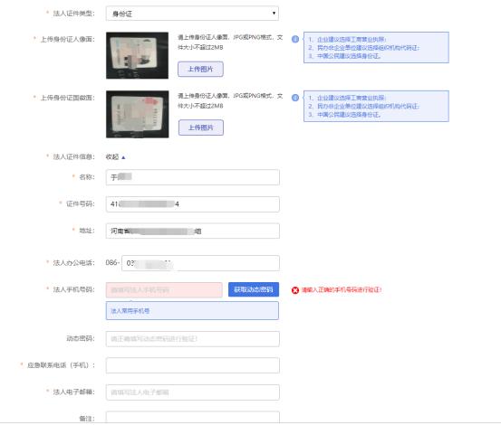The image size is (501, 425).
Task: Click the upload hint tip box beside emblem side
Action: [x=376, y=106]
